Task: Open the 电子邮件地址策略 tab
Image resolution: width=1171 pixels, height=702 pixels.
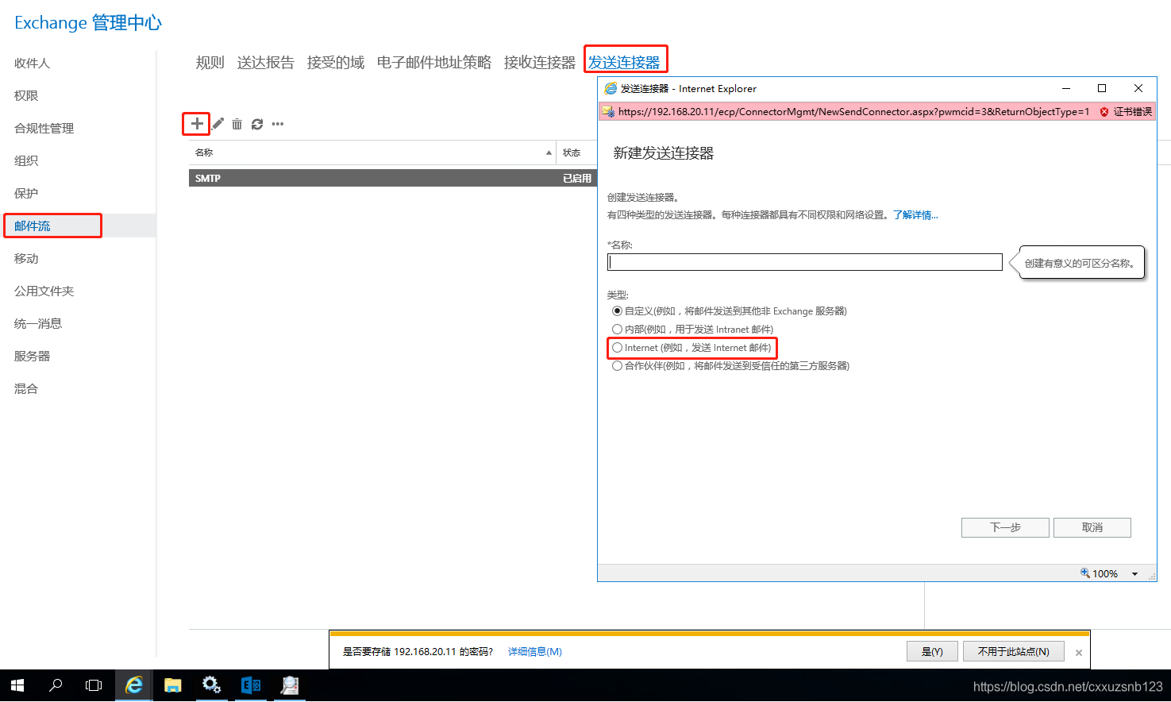Action: coord(434,63)
